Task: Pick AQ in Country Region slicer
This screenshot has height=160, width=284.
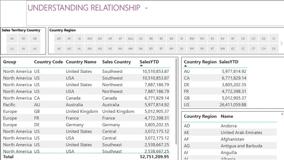Action: [x=100, y=48]
